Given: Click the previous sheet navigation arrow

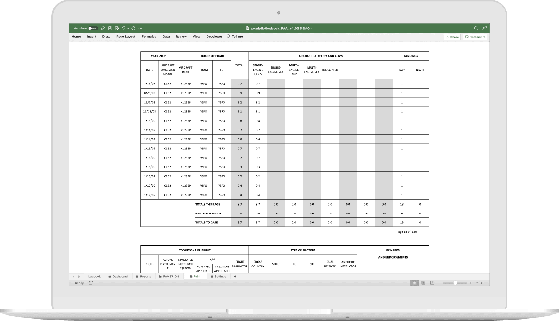Looking at the screenshot, I should pyautogui.click(x=73, y=277).
